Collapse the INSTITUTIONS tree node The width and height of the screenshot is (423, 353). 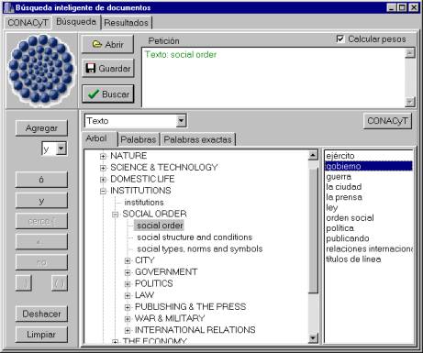pyautogui.click(x=103, y=191)
